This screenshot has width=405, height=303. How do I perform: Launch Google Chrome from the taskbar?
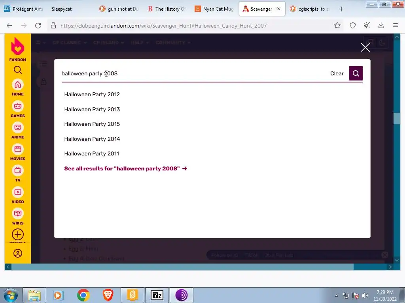click(83, 295)
